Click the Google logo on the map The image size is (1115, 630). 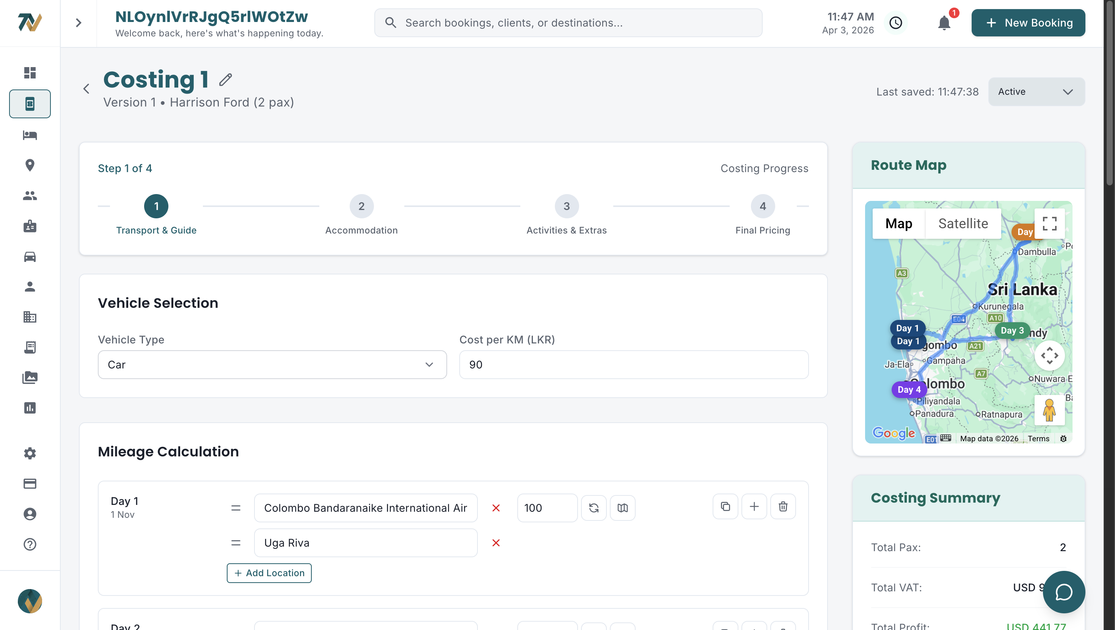[894, 433]
